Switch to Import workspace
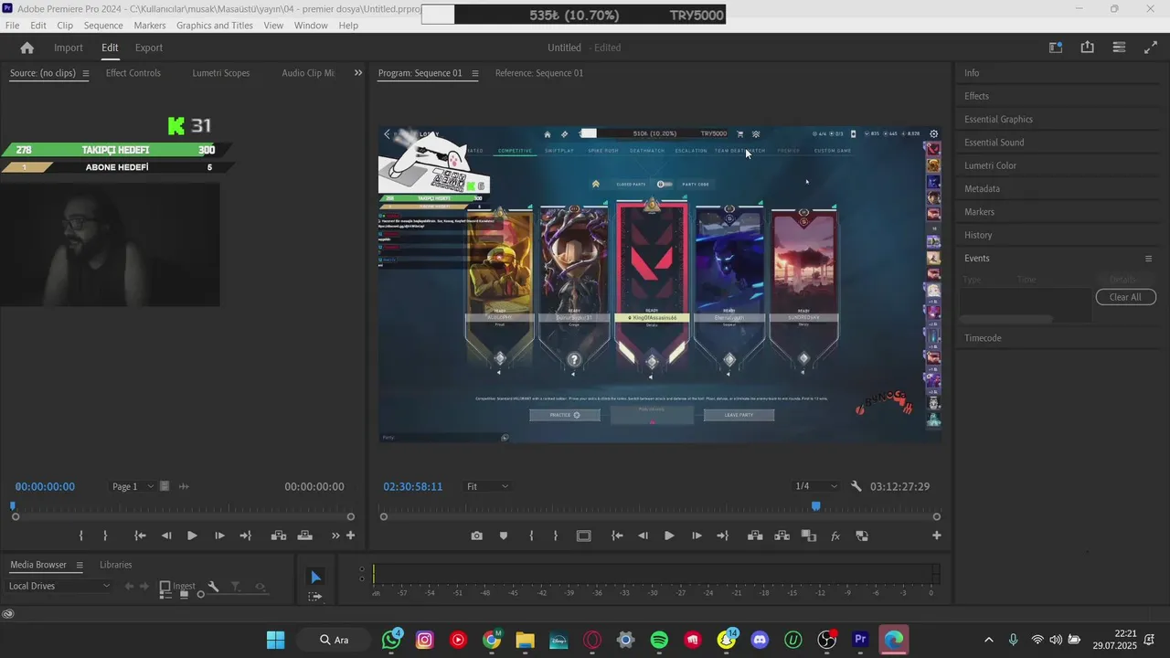Image resolution: width=1170 pixels, height=658 pixels. click(69, 48)
